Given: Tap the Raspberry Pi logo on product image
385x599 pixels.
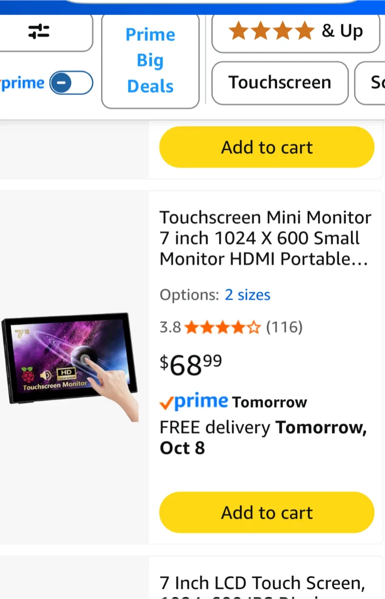Looking at the screenshot, I should tap(28, 375).
